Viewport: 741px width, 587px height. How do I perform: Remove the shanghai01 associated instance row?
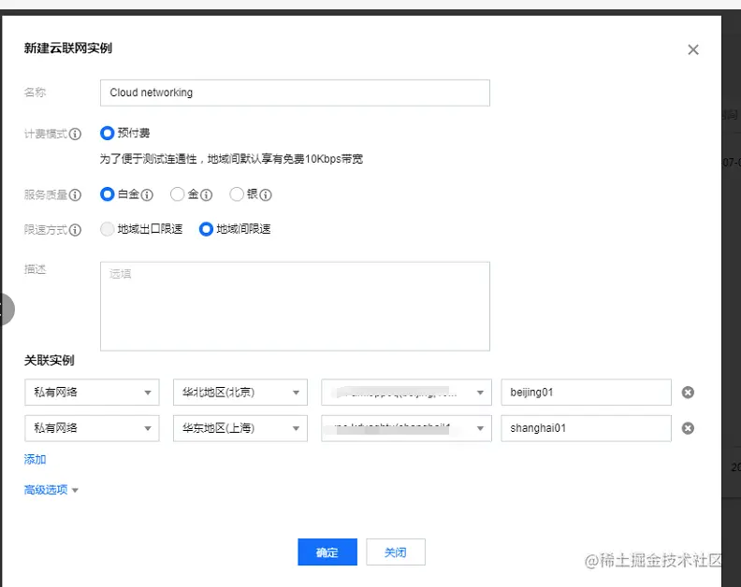tap(688, 428)
